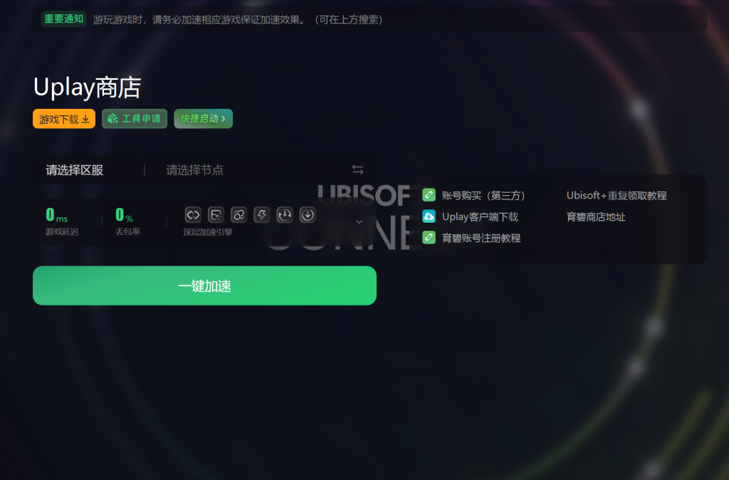This screenshot has height=480, width=729.
Task: Expand the chevron next to the engine icons
Action: [x=359, y=222]
